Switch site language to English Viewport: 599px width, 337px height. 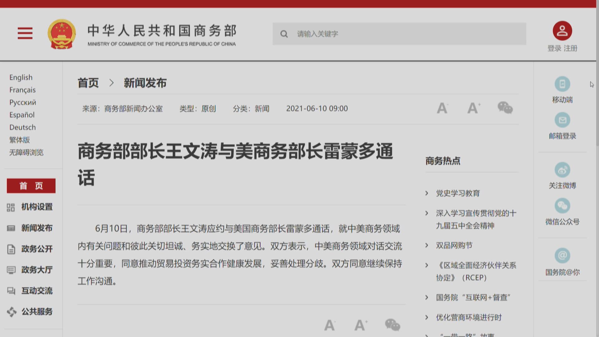tap(21, 77)
